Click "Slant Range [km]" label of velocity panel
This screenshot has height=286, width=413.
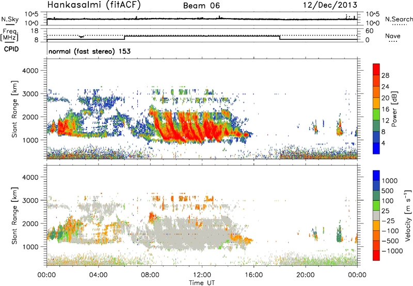coord(14,216)
